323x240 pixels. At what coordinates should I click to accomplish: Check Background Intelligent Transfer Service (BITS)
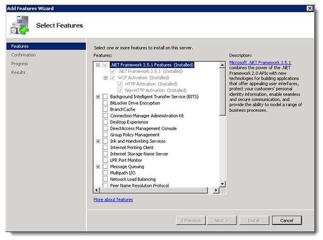pyautogui.click(x=105, y=96)
